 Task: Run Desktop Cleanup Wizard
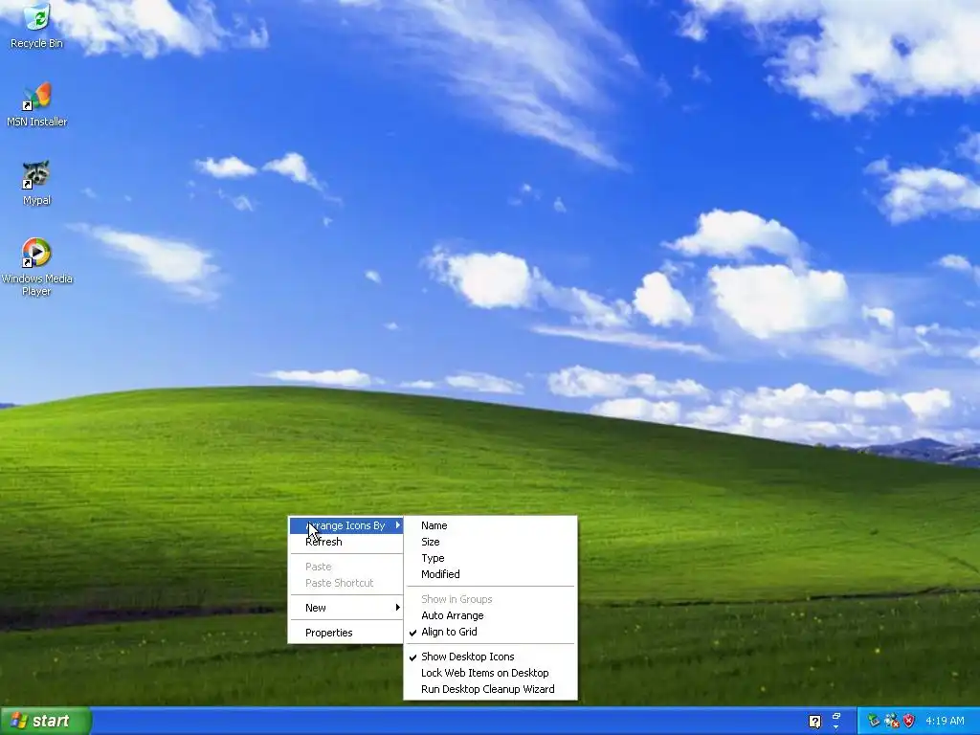coord(491,689)
